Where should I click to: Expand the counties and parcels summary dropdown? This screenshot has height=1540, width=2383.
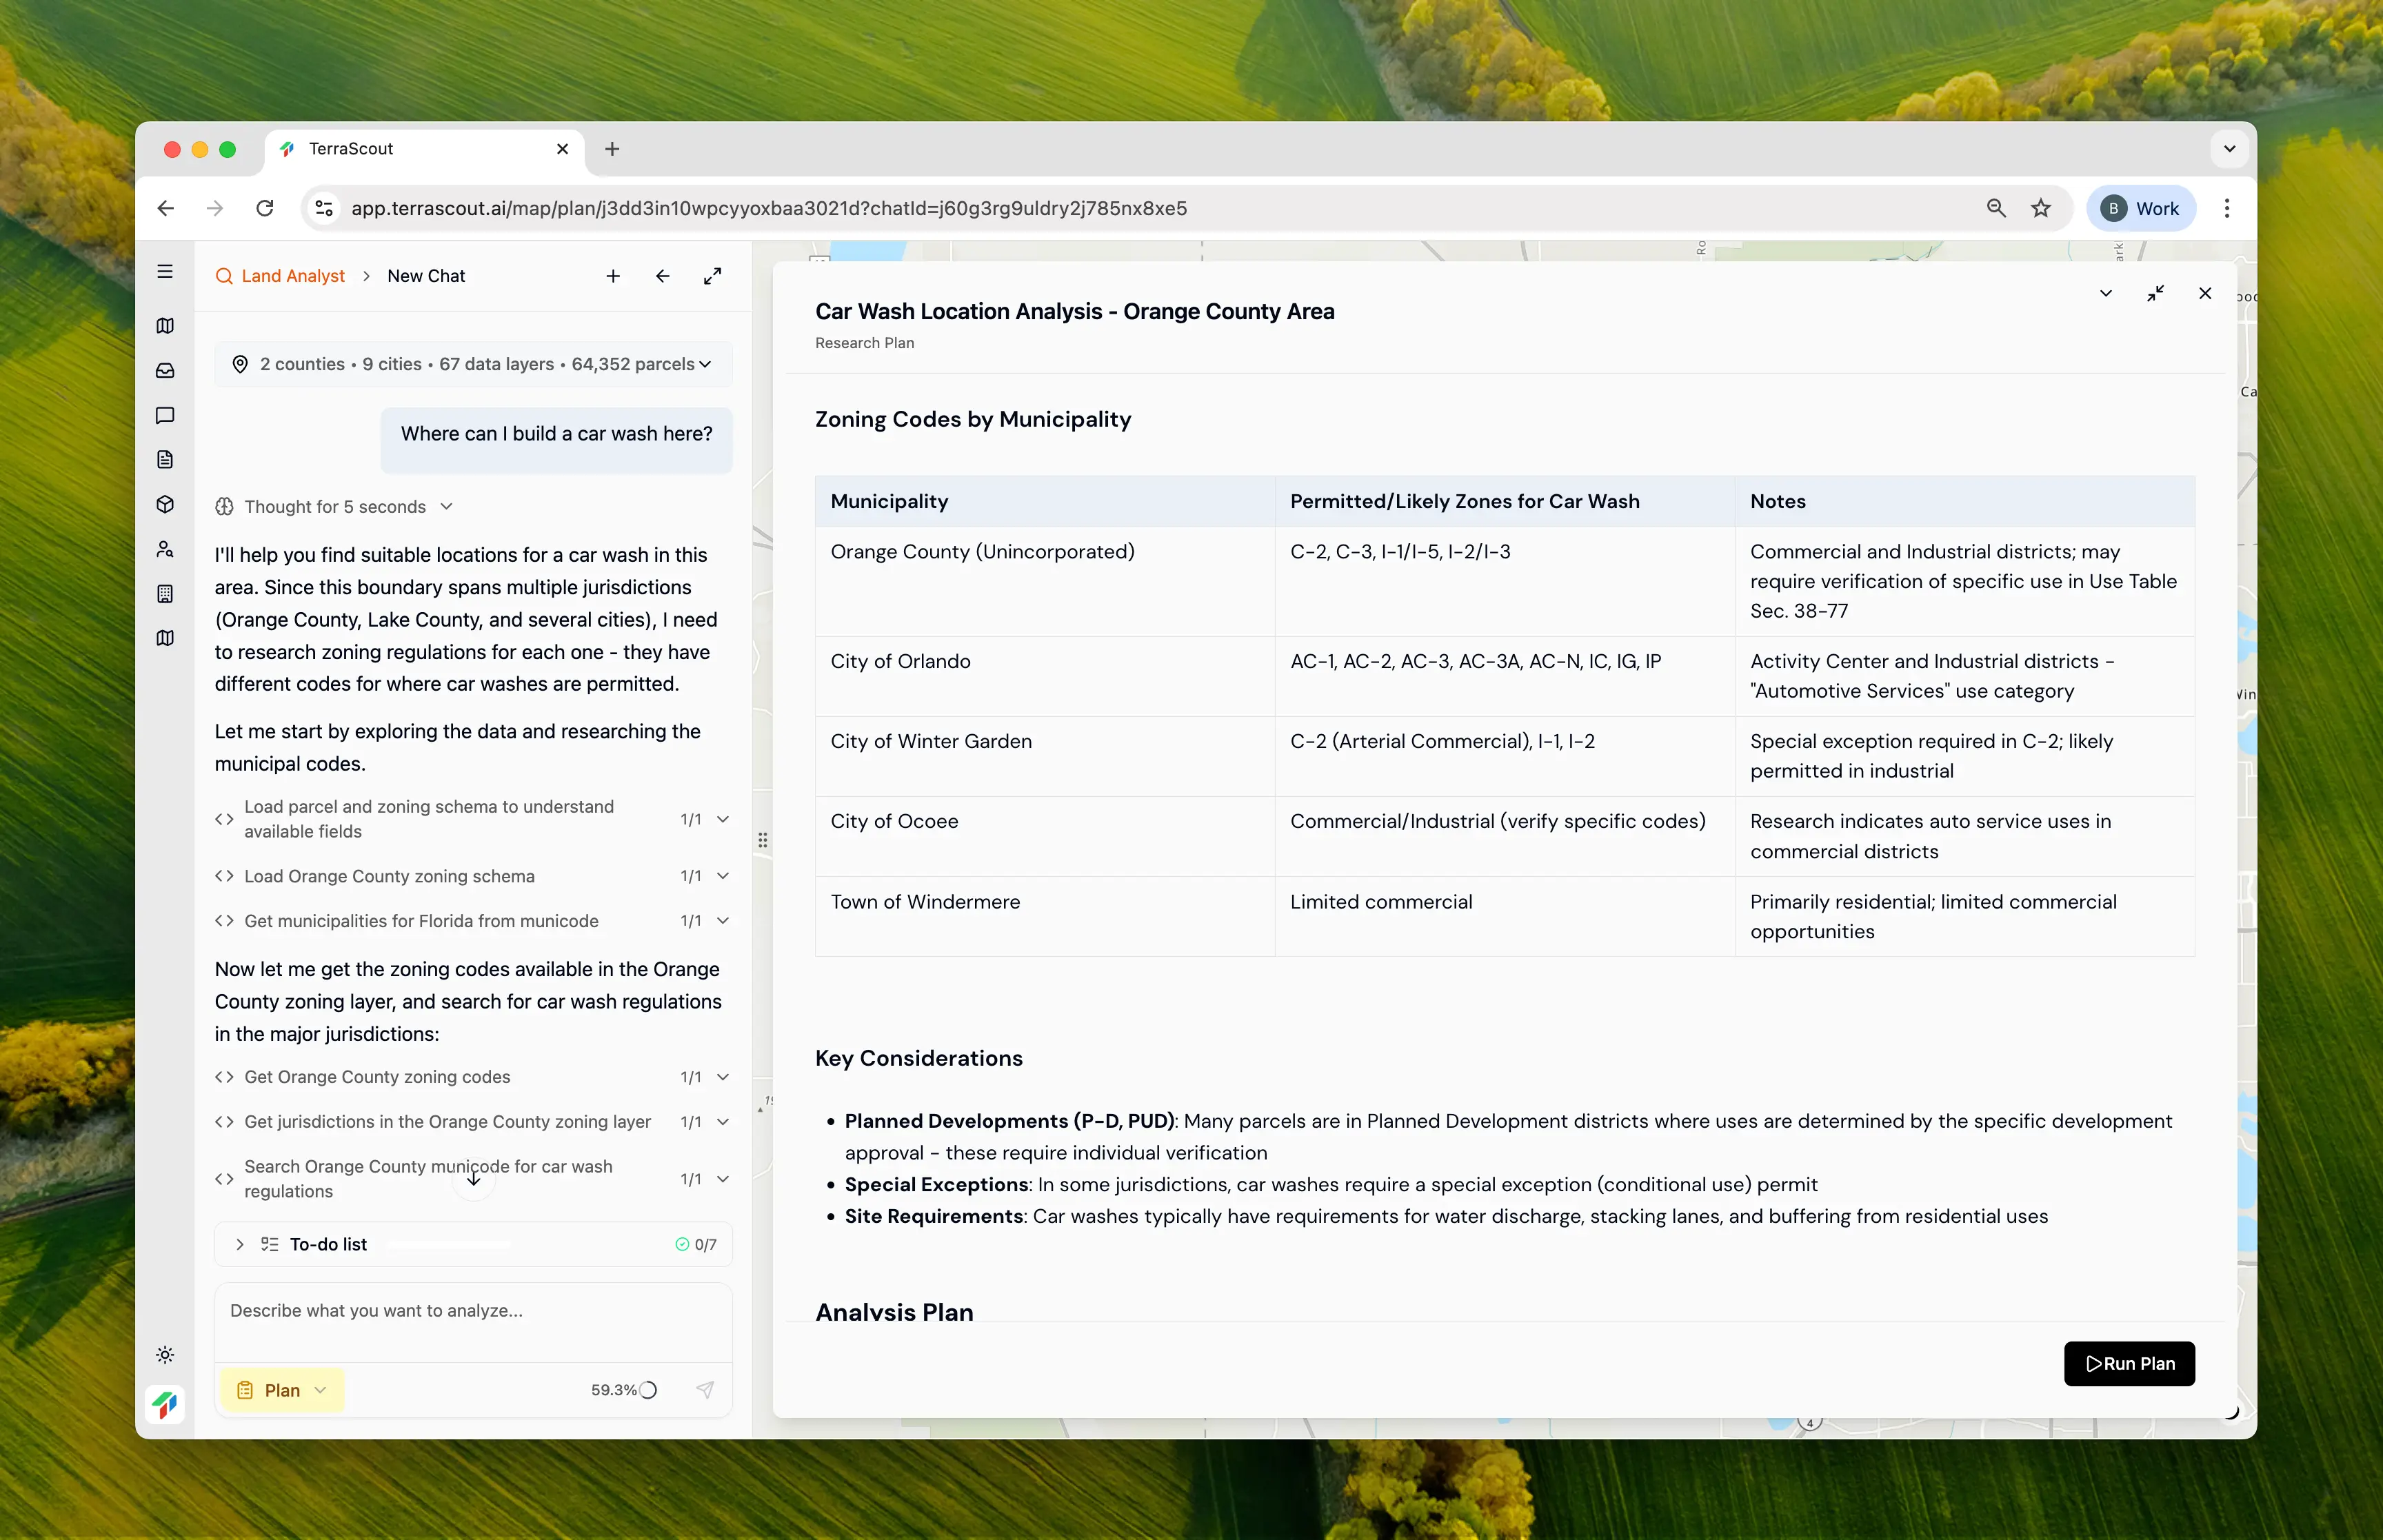point(473,364)
